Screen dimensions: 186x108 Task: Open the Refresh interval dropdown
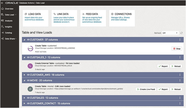(x=170, y=33)
